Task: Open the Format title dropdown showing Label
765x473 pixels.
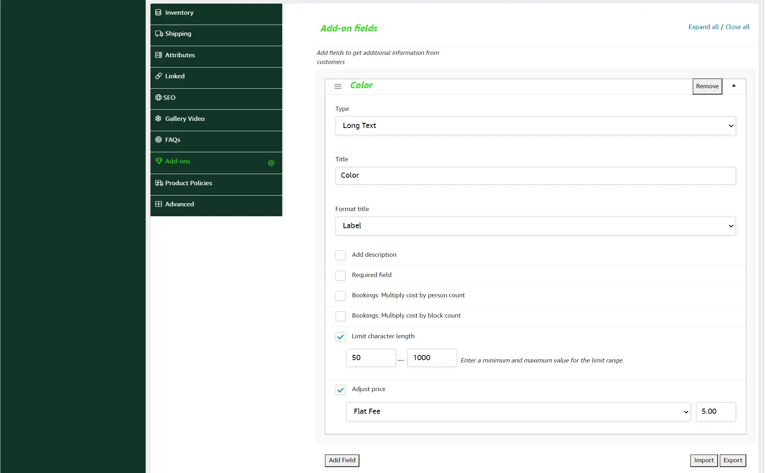Action: (x=535, y=226)
